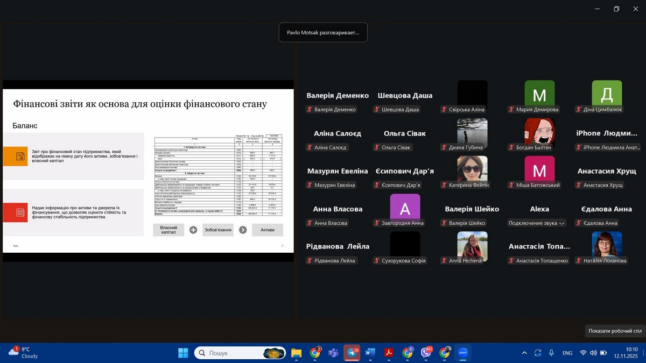This screenshot has width=646, height=363.
Task: Open Microsoft Teams from taskbar
Action: point(333,353)
